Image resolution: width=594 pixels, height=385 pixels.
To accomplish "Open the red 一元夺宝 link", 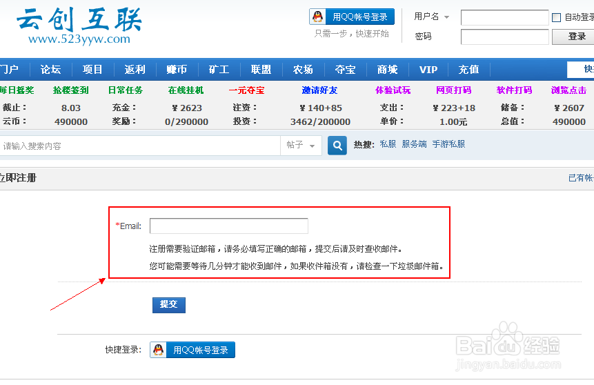I will 246,90.
